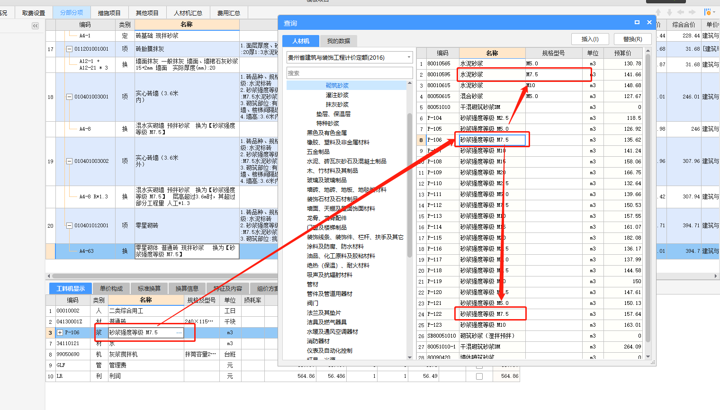Open the 其他项目 tab
Image resolution: width=720 pixels, height=410 pixels.
(x=147, y=13)
